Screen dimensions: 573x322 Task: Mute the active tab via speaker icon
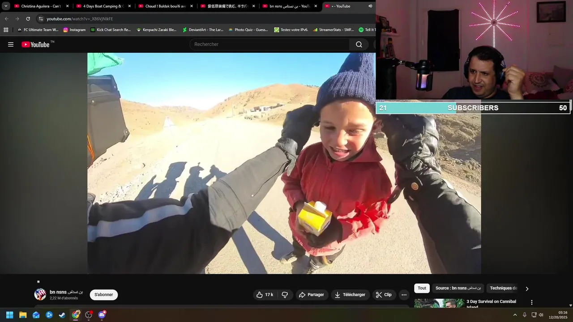[370, 6]
